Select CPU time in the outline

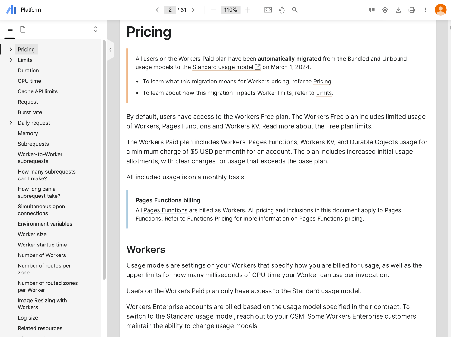pyautogui.click(x=29, y=81)
